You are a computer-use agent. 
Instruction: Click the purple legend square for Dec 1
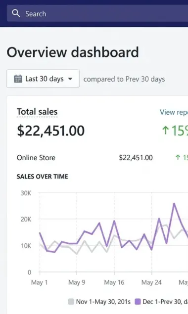[x=138, y=302]
